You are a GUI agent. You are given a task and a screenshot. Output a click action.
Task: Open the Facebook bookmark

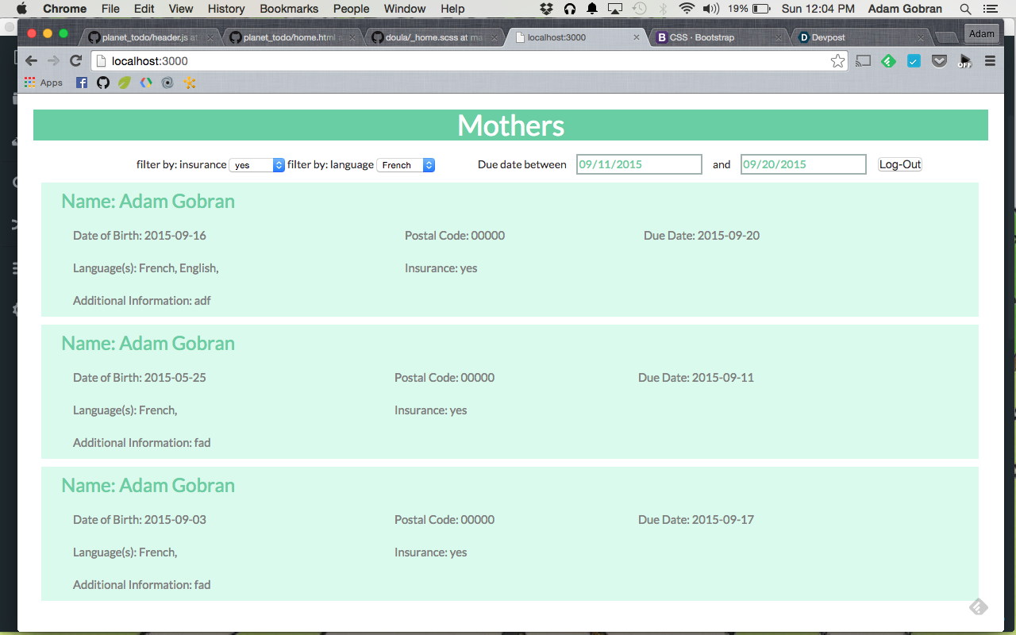point(82,83)
